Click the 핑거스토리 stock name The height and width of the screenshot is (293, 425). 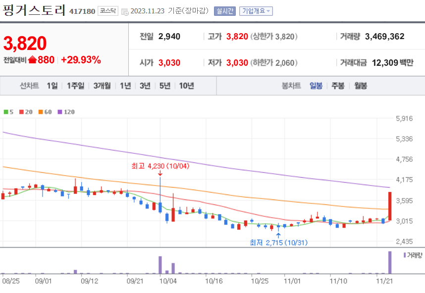[x=34, y=10]
